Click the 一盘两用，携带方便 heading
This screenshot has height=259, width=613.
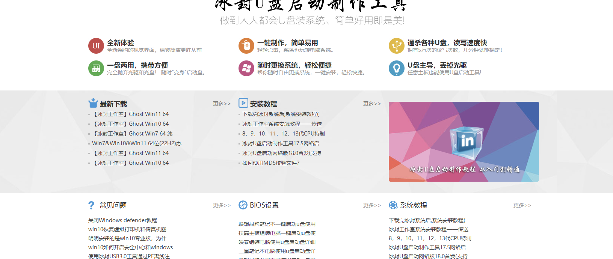tap(137, 65)
